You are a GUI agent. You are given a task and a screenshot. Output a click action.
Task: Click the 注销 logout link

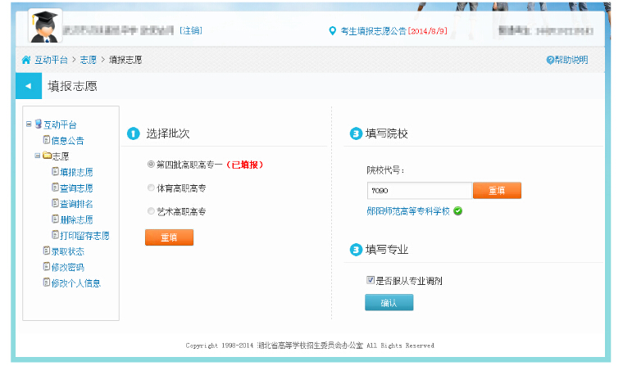click(191, 30)
